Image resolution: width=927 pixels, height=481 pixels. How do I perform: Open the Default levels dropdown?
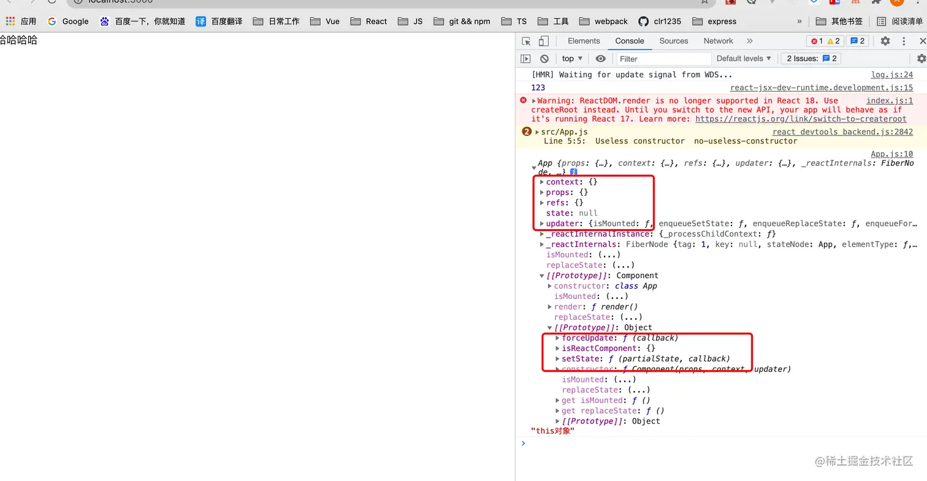(x=744, y=59)
